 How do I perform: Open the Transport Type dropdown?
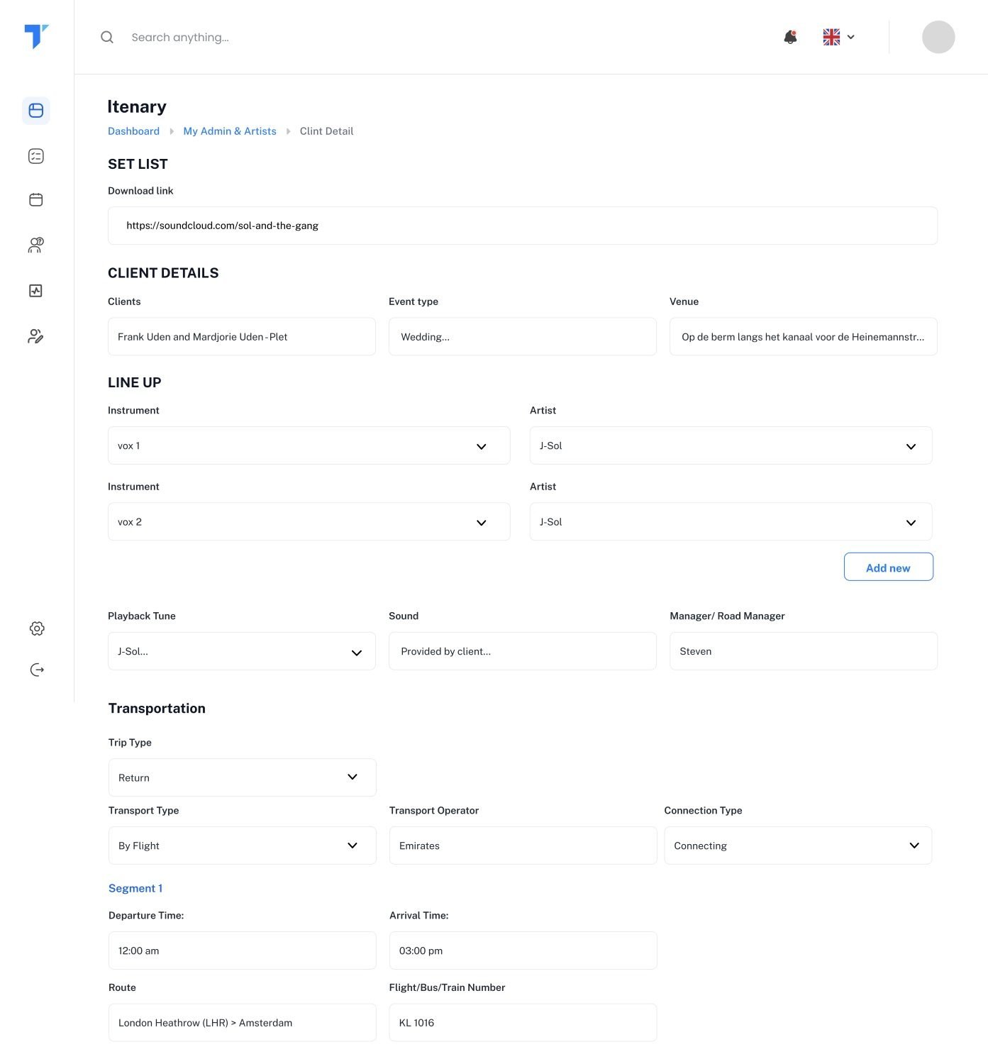point(243,846)
